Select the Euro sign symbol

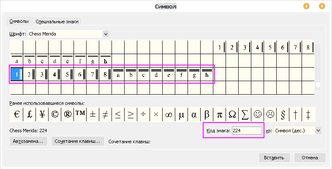point(17,114)
